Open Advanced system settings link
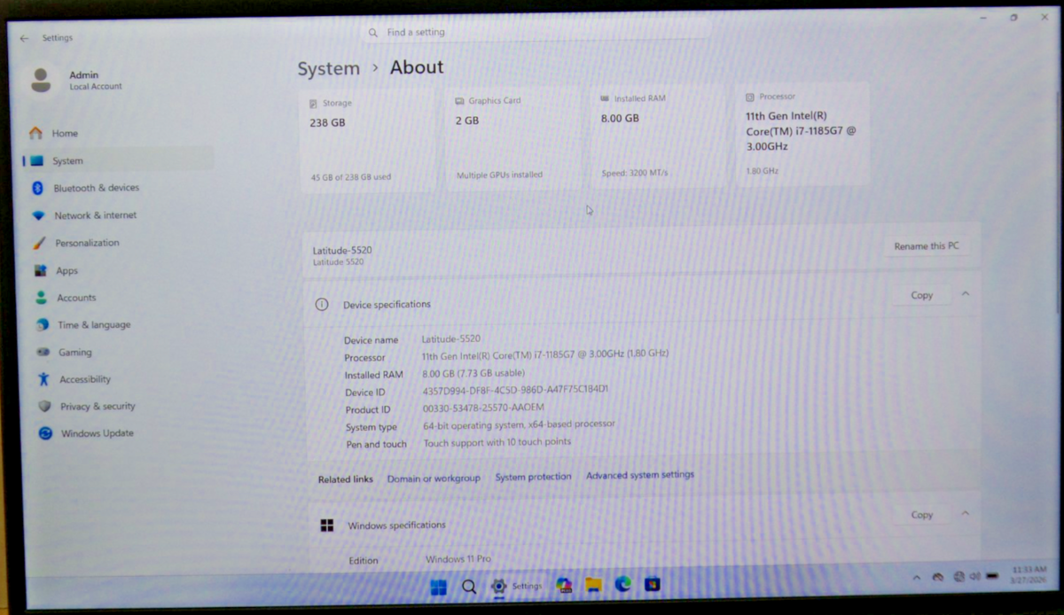 pos(639,475)
